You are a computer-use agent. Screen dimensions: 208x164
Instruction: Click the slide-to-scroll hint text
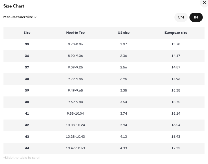coord(22,158)
